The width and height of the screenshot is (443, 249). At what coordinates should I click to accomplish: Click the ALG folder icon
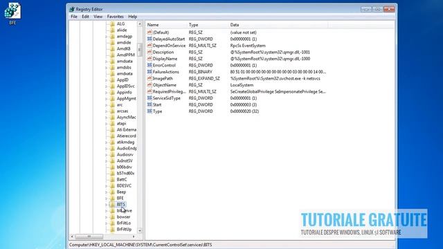pyautogui.click(x=112, y=24)
